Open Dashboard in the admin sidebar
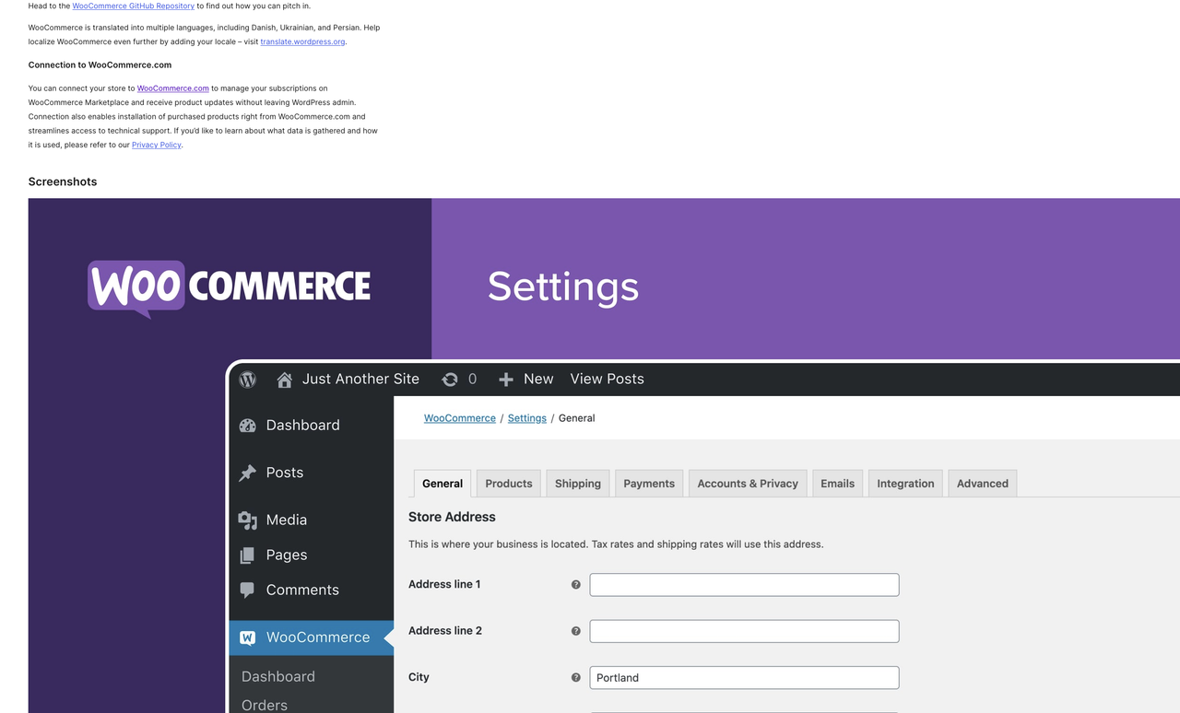Viewport: 1180px width, 713px height. pos(302,425)
